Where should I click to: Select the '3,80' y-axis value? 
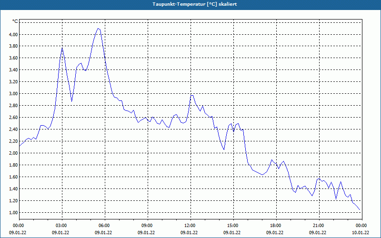14,46
